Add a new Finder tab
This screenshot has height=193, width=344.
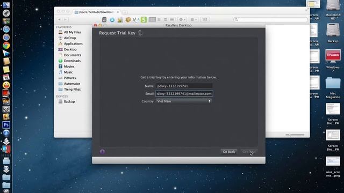point(125,12)
